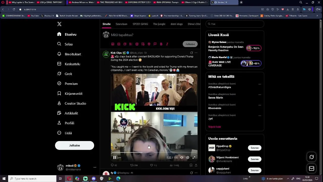
Task: Share the Kick Clips post
Action: (196, 165)
